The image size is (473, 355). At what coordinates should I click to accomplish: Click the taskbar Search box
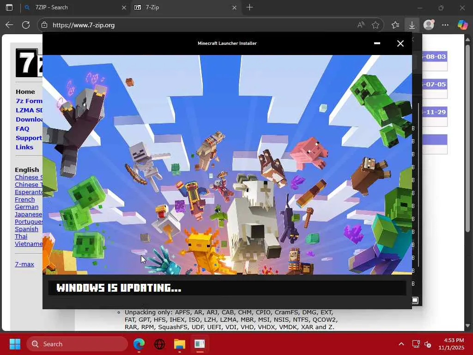(77, 344)
